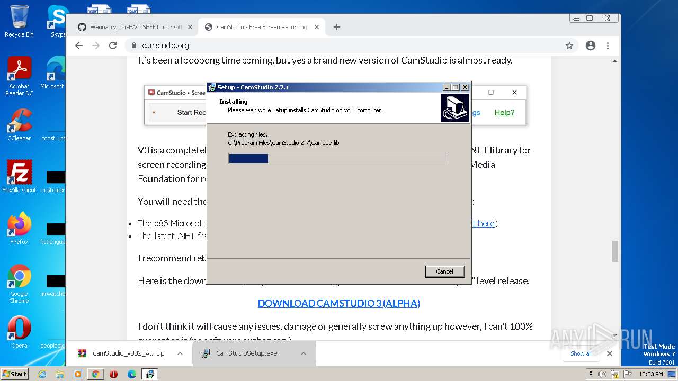
Task: Open FileZilla Client desktop icon
Action: click(19, 177)
